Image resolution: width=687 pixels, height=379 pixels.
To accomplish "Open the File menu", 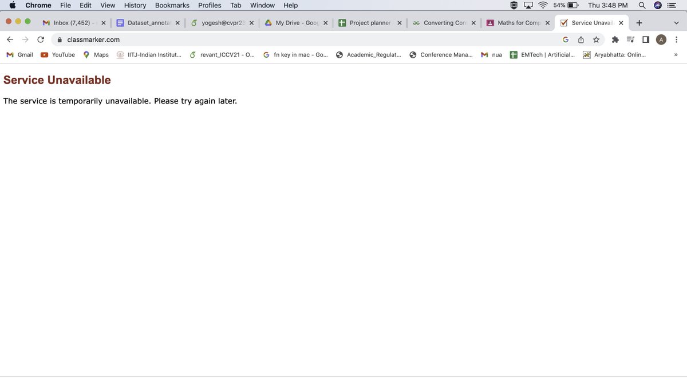I will pos(66,5).
